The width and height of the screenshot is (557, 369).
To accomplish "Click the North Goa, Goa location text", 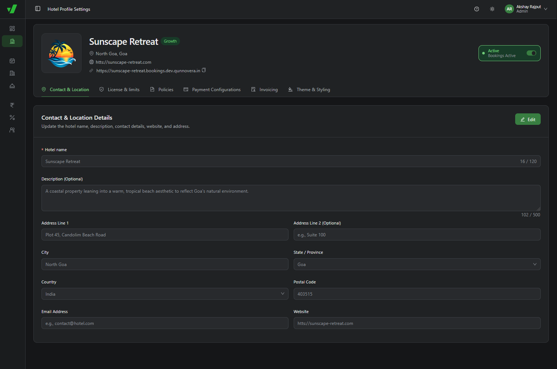I will pyautogui.click(x=111, y=54).
